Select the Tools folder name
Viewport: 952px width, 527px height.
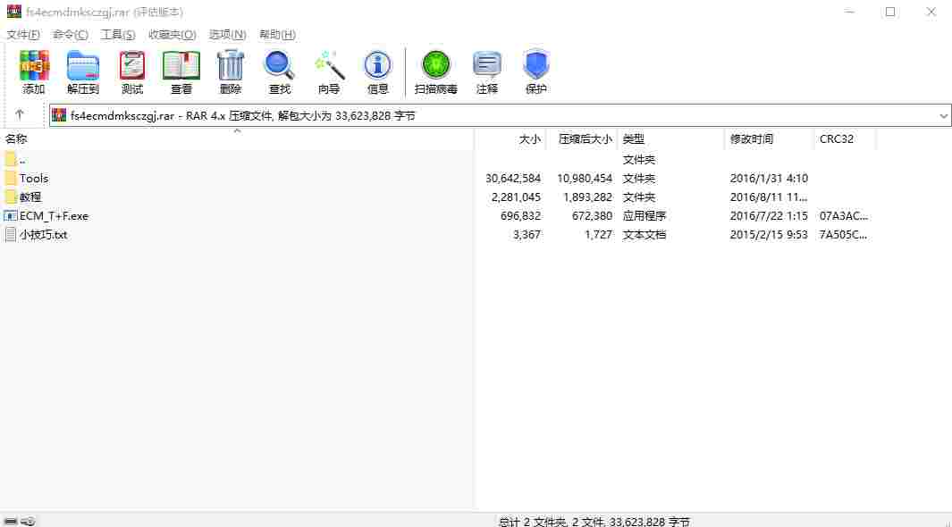(x=33, y=179)
